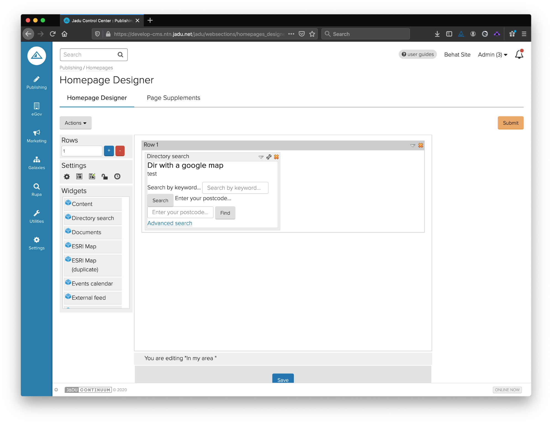The width and height of the screenshot is (552, 424).
Task: Open the Actions dropdown
Action: point(75,123)
